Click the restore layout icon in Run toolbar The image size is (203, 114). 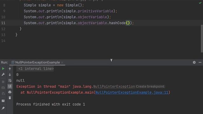[3, 101]
